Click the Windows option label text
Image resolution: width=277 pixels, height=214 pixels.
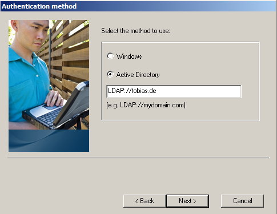[x=129, y=56]
